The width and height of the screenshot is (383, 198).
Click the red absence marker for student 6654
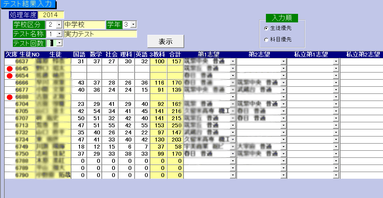pyautogui.click(x=9, y=75)
